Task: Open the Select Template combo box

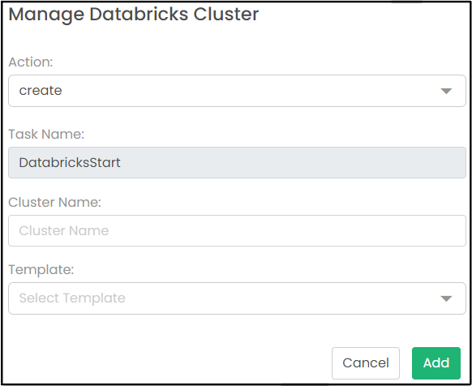Action: (237, 298)
